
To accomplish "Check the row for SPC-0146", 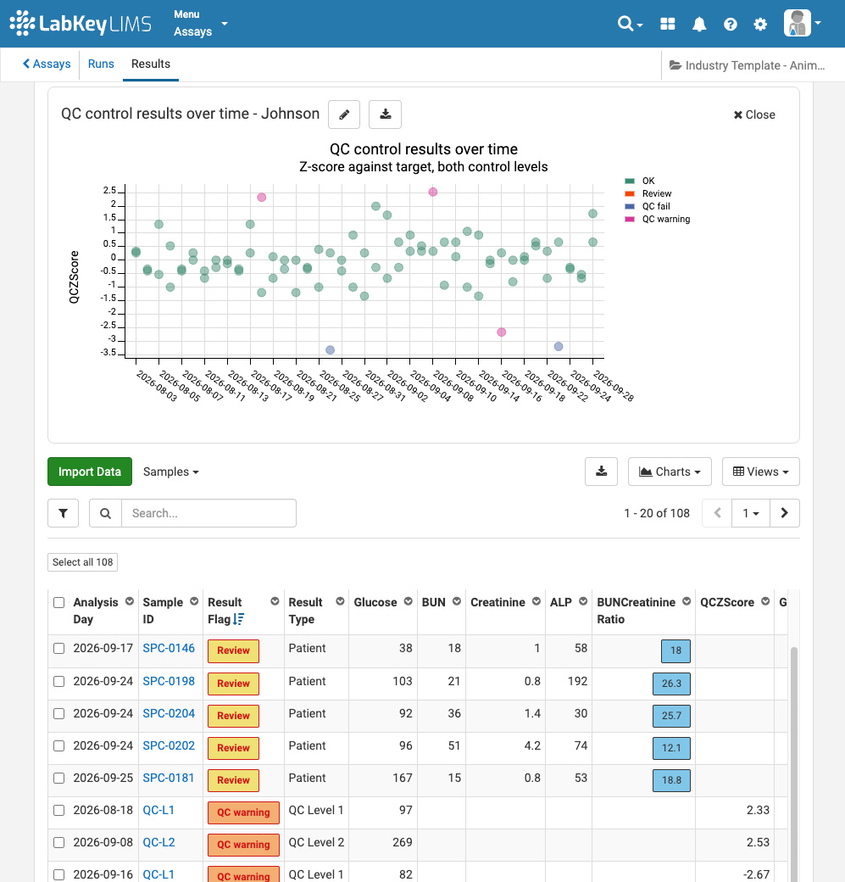I will (59, 649).
